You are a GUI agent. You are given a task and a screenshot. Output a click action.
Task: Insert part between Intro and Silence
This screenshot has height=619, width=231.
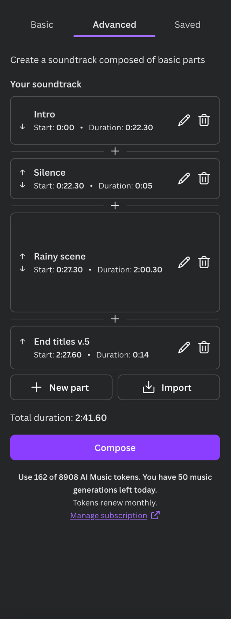(115, 151)
